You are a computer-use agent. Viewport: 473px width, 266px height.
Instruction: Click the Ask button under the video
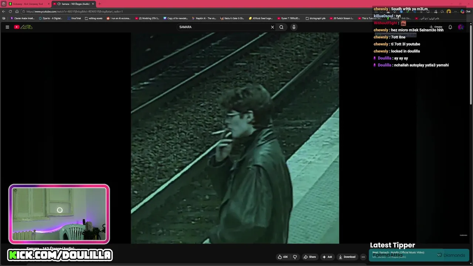327,257
